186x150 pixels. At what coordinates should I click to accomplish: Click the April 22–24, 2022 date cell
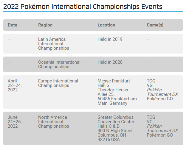point(15,85)
